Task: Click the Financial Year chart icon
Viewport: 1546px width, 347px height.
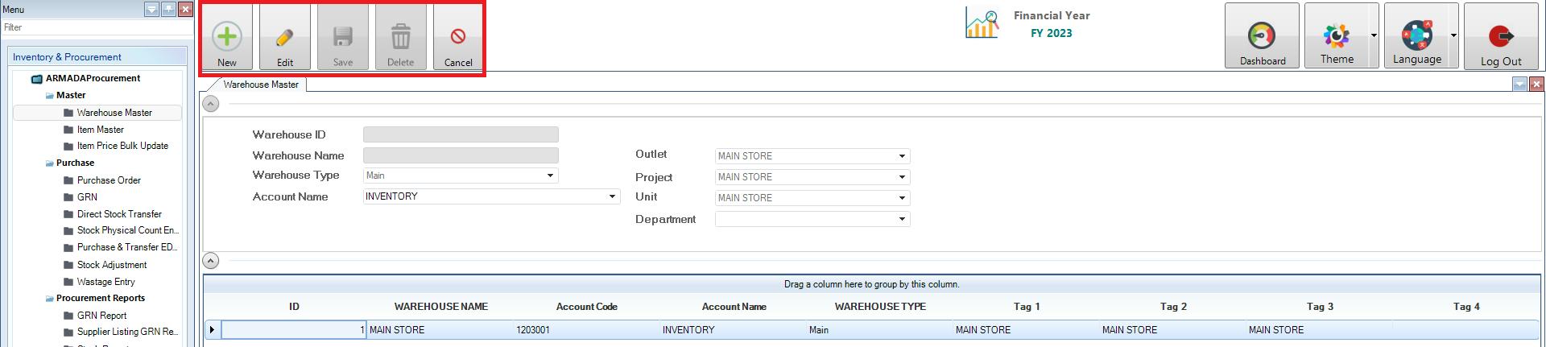Action: click(x=982, y=24)
